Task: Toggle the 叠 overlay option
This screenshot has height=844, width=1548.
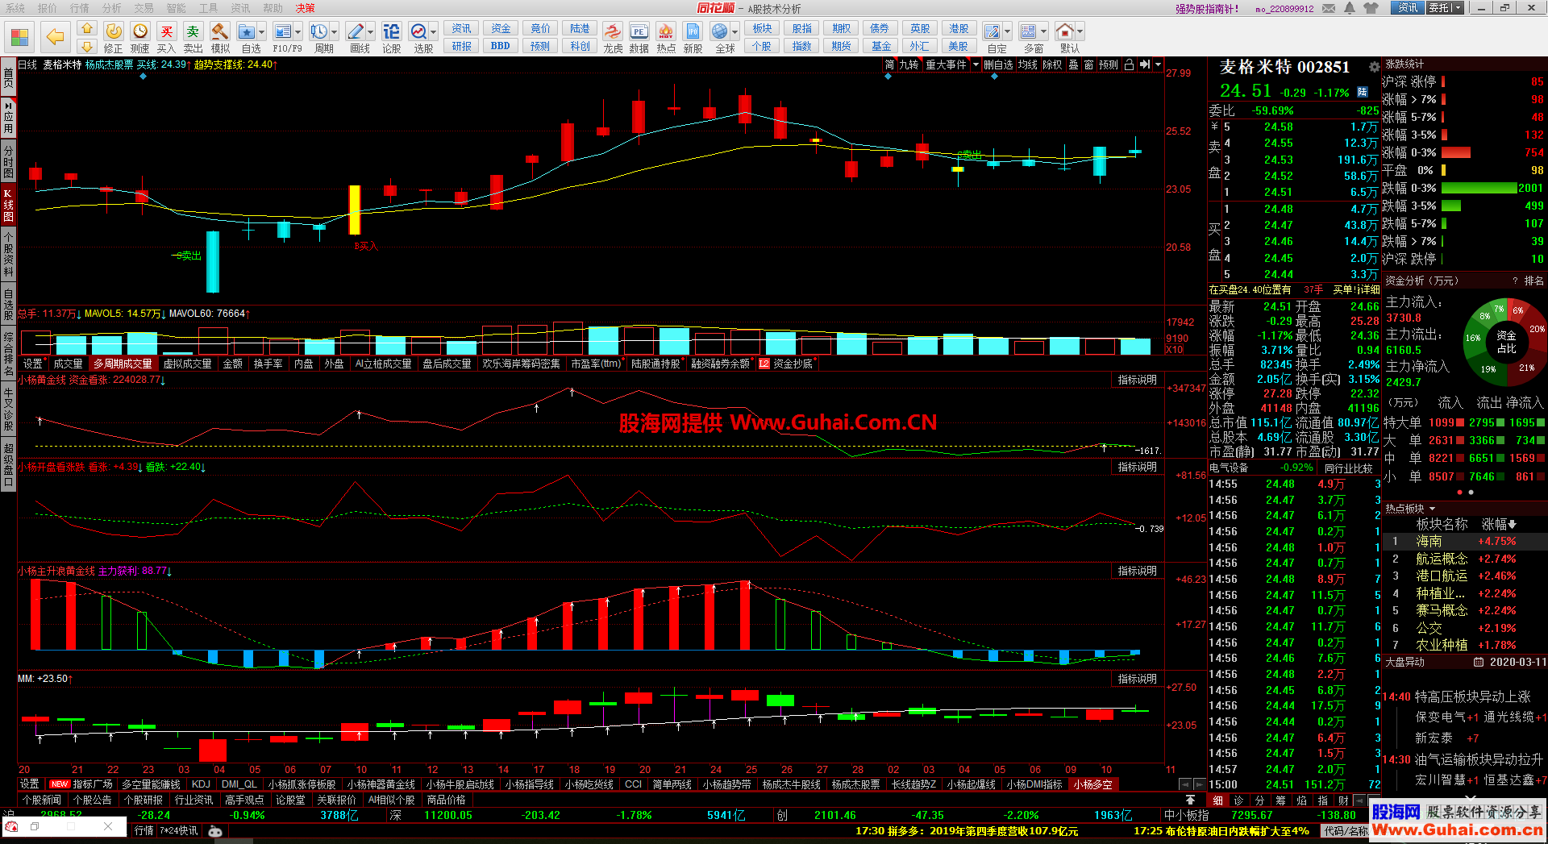Action: click(1073, 64)
